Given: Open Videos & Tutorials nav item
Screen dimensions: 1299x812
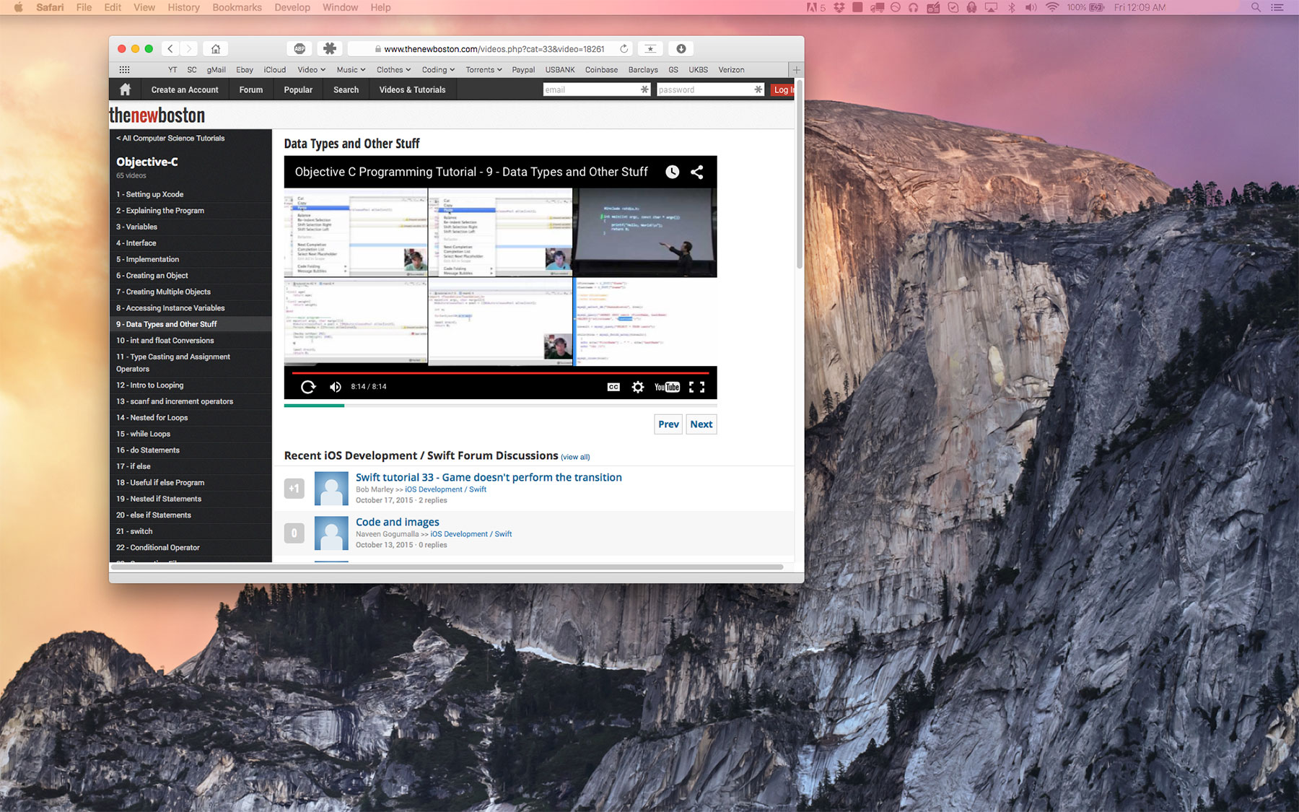Looking at the screenshot, I should [412, 90].
